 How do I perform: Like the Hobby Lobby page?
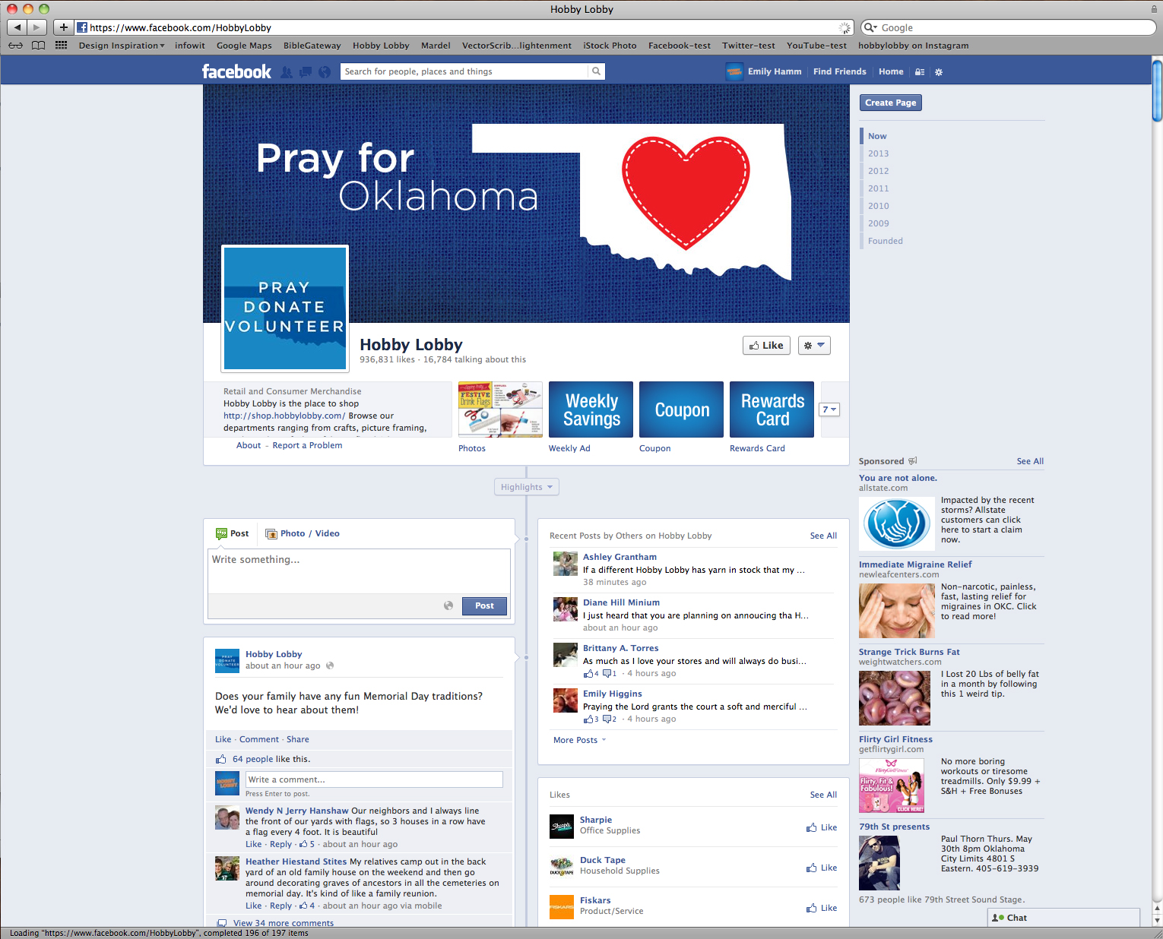point(766,345)
